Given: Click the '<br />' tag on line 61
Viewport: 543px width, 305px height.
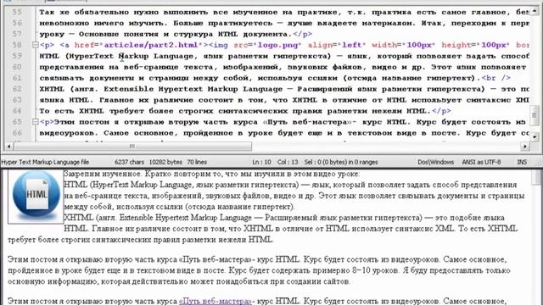Looking at the screenshot, I should (495, 78).
